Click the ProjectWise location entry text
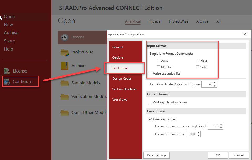The height and width of the screenshot is (160, 252). 82,52
